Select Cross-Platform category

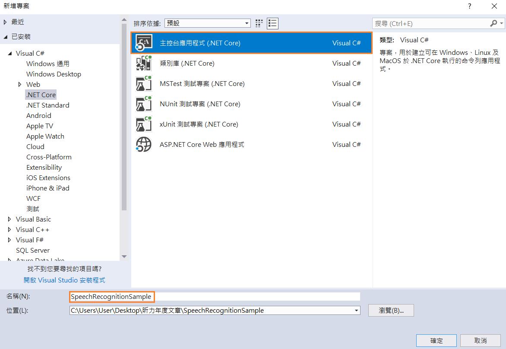[49, 157]
